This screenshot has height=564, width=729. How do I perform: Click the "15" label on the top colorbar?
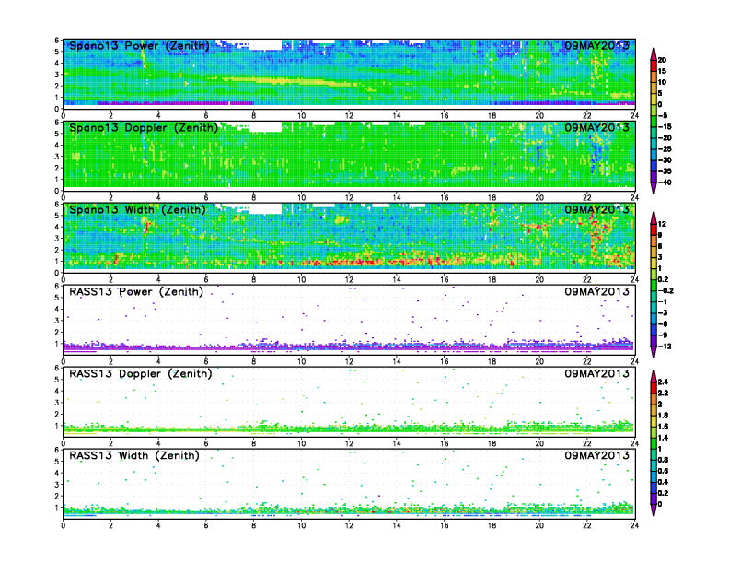662,71
